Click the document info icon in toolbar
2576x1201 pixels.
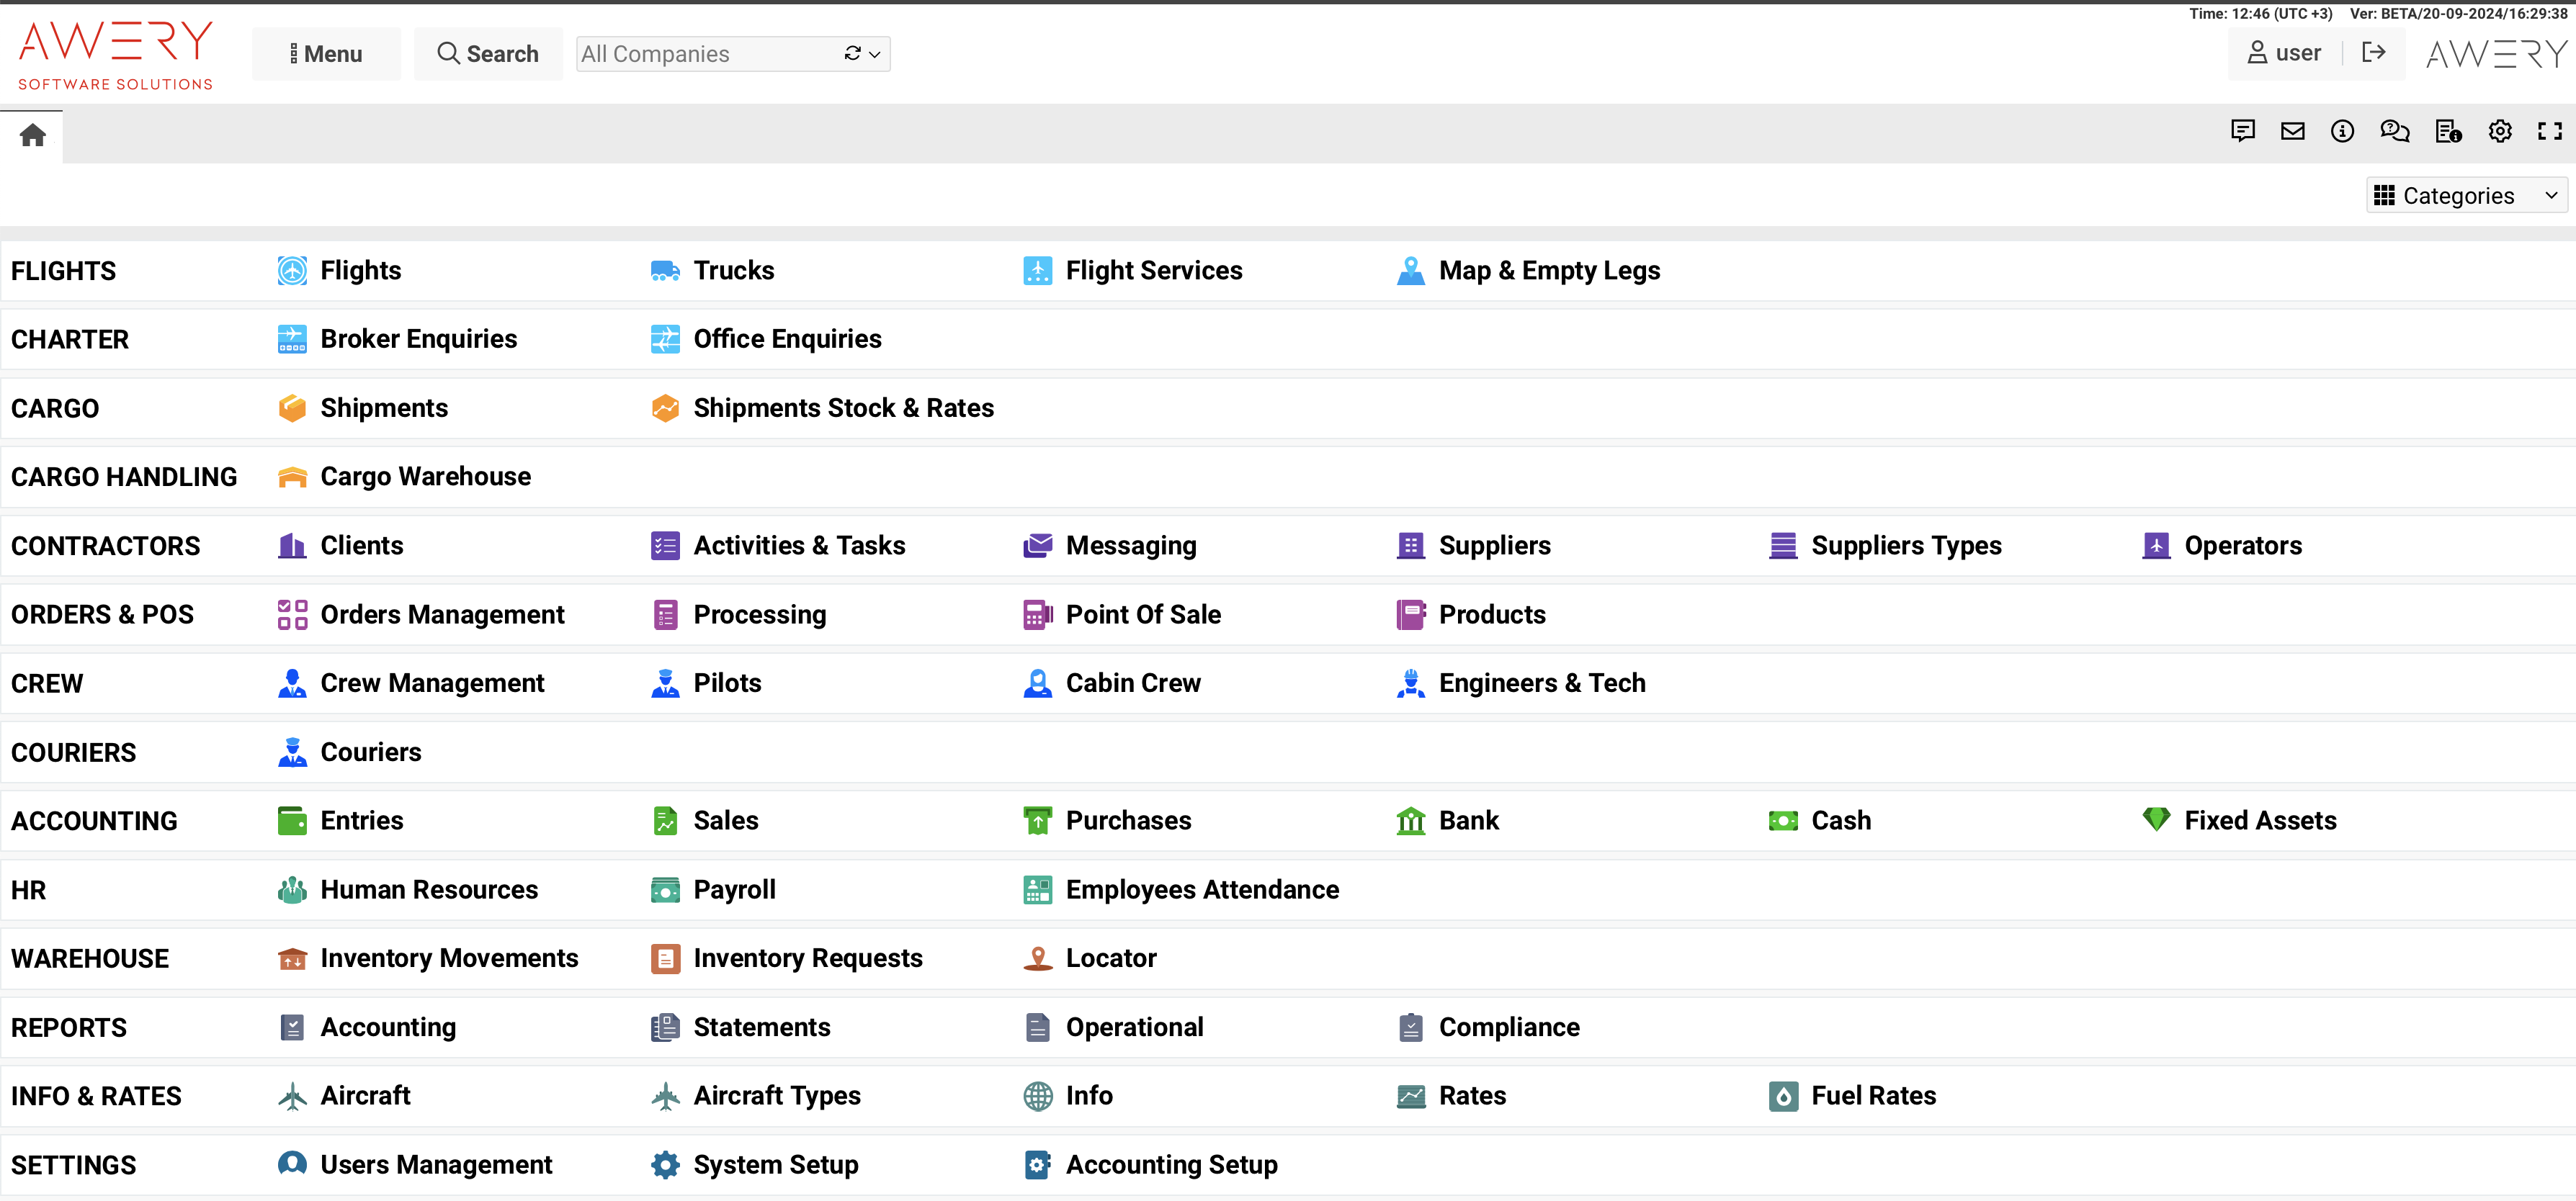pos(2447,131)
